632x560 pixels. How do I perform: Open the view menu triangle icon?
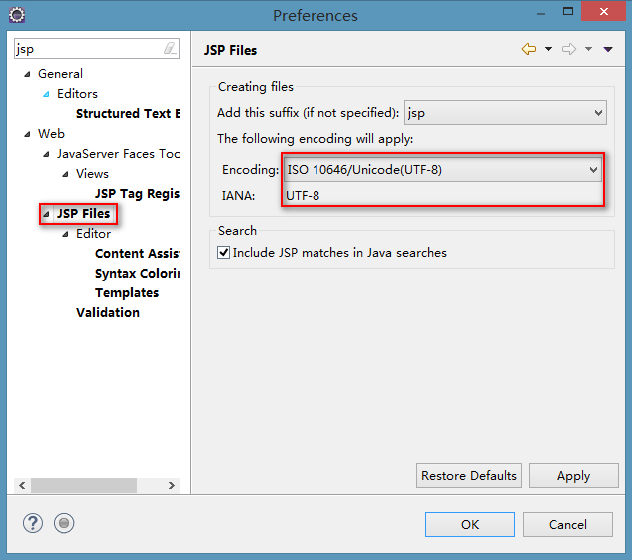tap(608, 49)
